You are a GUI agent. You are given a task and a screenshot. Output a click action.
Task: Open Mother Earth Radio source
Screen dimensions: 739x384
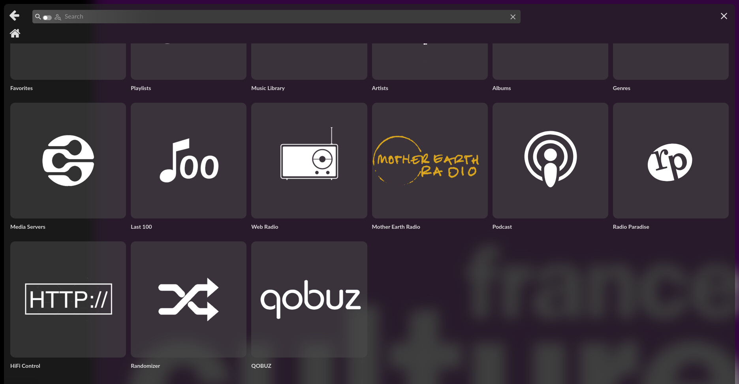(429, 161)
